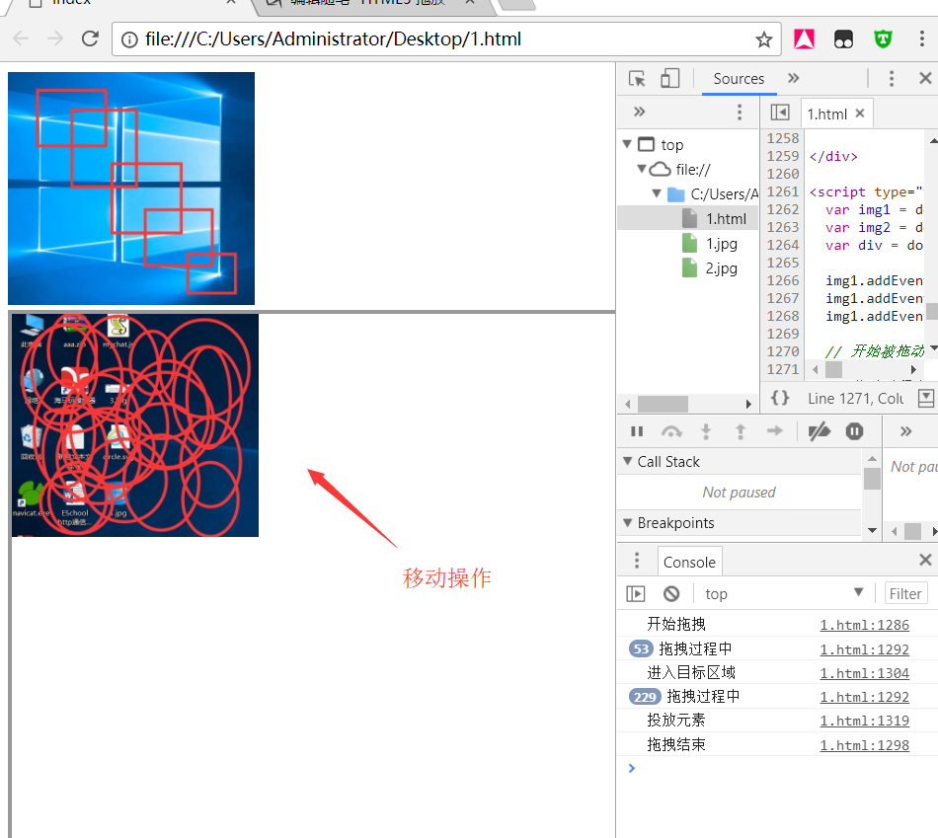This screenshot has height=838, width=938.
Task: Click the pause script execution button
Action: click(637, 431)
